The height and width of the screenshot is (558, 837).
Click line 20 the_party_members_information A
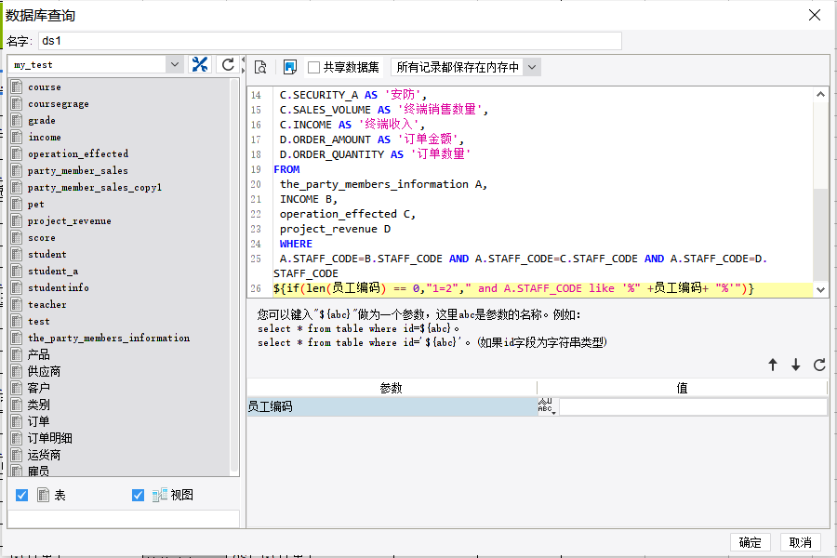coord(383,184)
